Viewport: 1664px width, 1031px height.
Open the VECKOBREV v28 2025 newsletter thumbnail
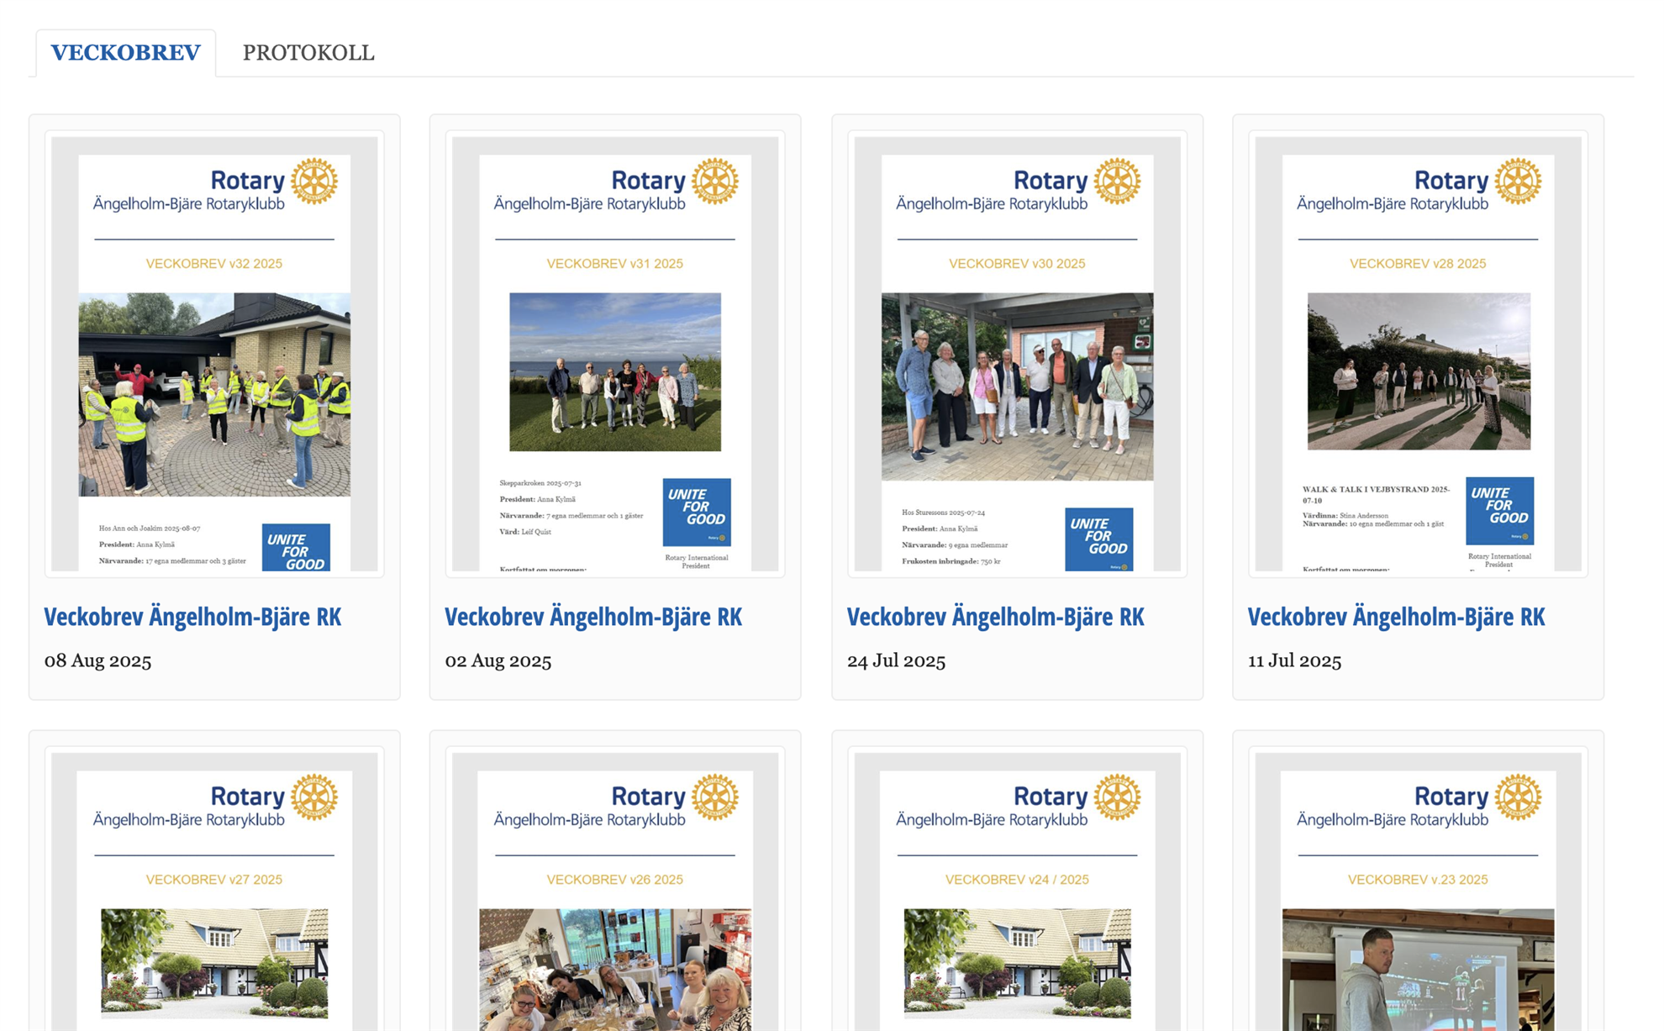coord(1418,354)
